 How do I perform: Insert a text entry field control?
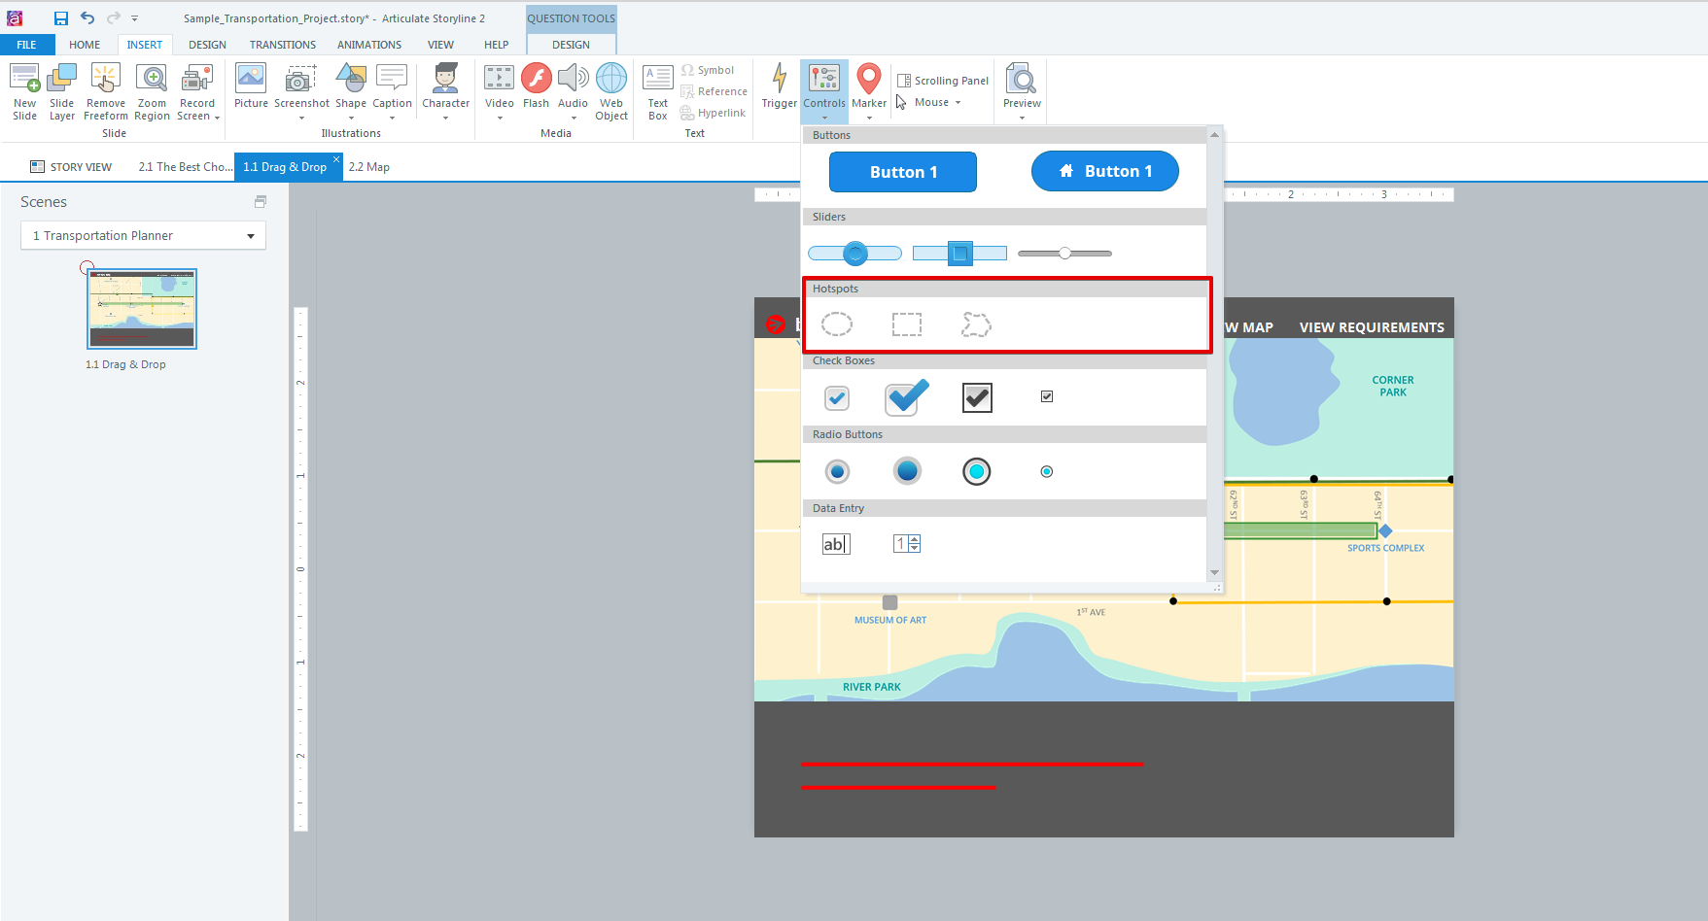point(835,544)
